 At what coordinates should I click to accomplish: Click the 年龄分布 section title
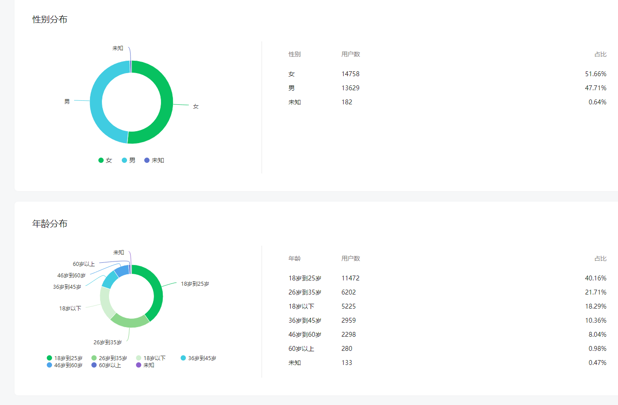[x=50, y=224]
